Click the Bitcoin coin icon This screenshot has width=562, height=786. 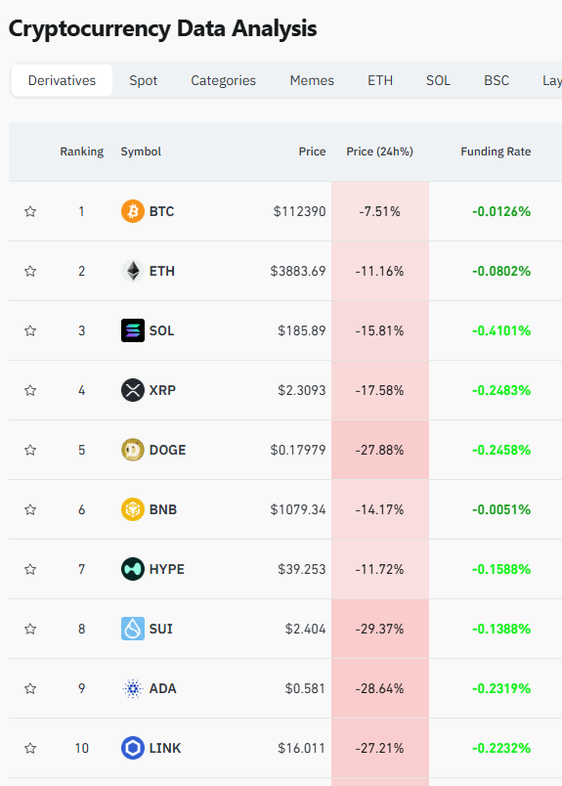tap(133, 211)
